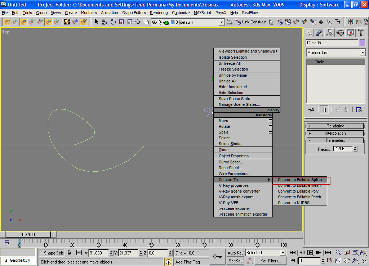The height and width of the screenshot is (266, 369).
Task: Open the Modifiers menu
Action: pyautogui.click(x=89, y=13)
